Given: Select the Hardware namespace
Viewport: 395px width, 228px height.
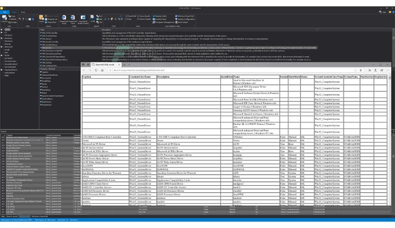Looking at the screenshot, I should 9,41.
